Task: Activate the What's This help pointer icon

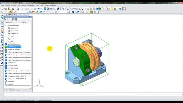Action: [x=58, y=9]
